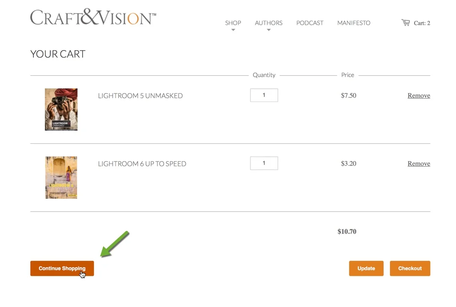Screen dimensions: 456x307
Task: Click the LIGHTROOM 6 UP TO SPEED title
Action: (x=142, y=164)
